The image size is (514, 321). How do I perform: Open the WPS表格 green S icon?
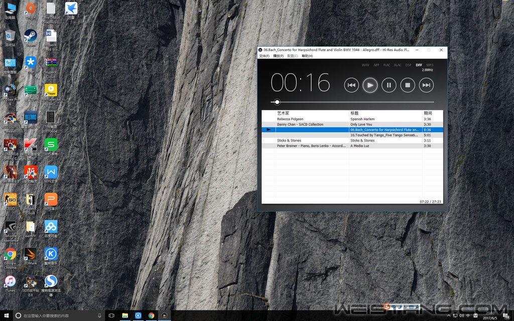51,147
